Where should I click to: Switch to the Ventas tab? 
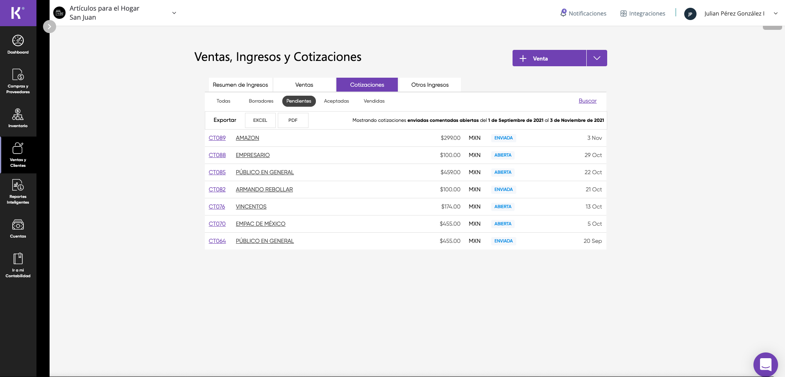point(304,85)
